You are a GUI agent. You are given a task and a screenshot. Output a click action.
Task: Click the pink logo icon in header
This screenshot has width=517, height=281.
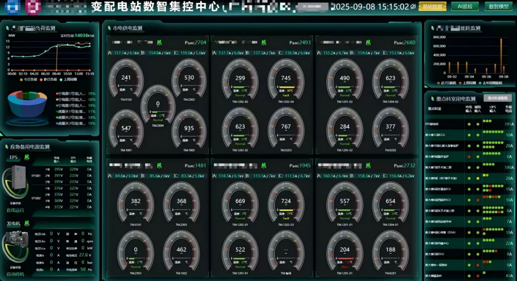coord(33,7)
